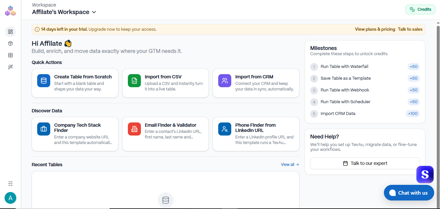Image resolution: width=440 pixels, height=209 pixels.
Task: Click the info icon in trial banner
Action: (x=37, y=29)
